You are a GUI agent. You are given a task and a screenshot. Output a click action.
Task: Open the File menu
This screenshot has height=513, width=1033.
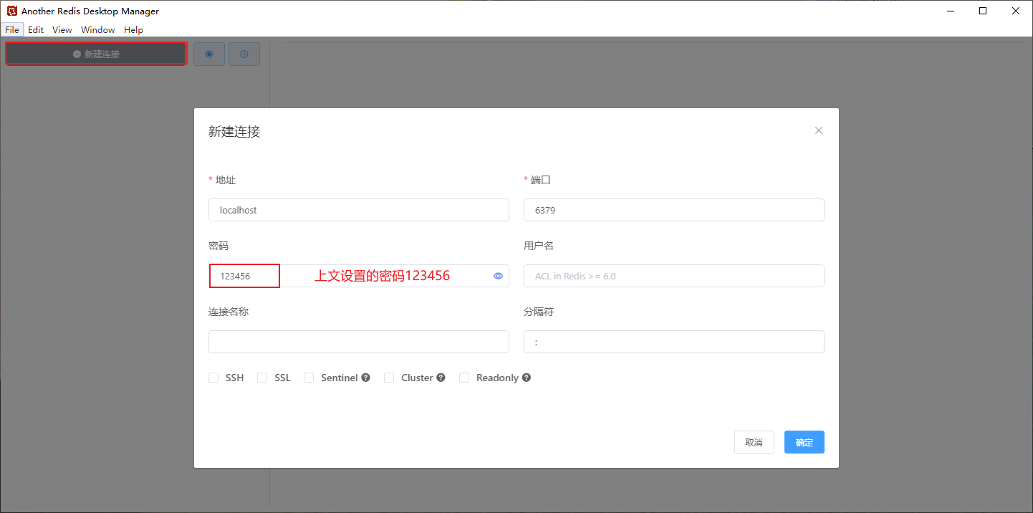(12, 29)
